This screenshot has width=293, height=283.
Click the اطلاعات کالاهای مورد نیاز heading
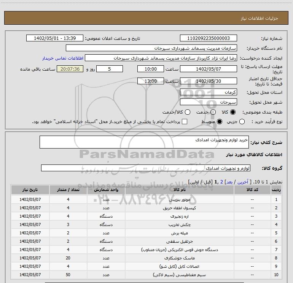tap(254, 155)
